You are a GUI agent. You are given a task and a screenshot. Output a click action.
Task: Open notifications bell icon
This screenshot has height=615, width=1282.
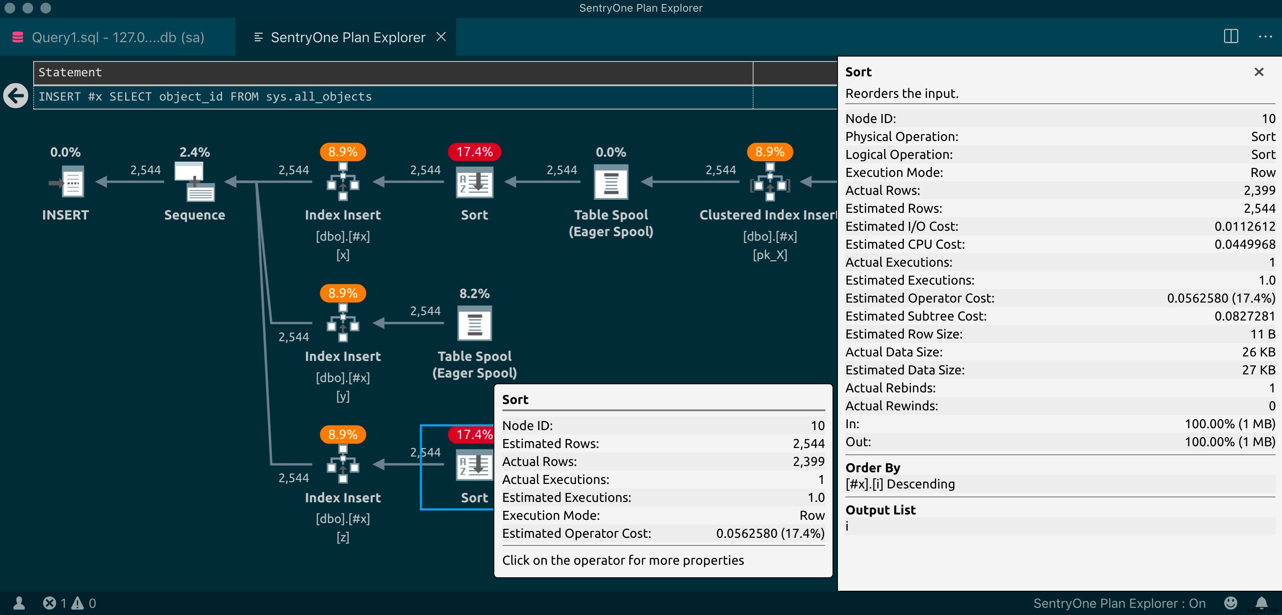tap(1262, 603)
